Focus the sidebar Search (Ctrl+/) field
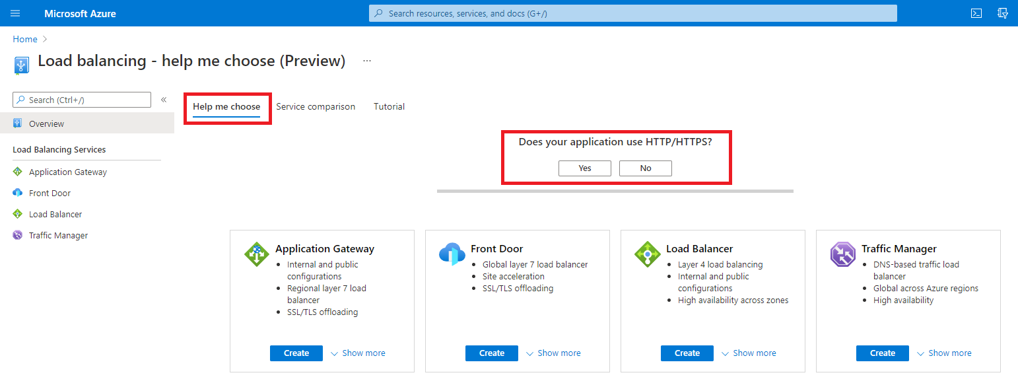1018x387 pixels. click(x=82, y=100)
